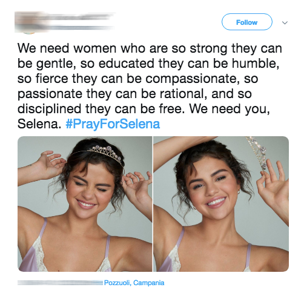Open the blurred account name at top
The image size is (304, 293).
point(65,16)
